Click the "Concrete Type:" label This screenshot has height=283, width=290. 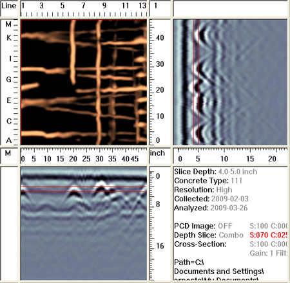[202, 181]
